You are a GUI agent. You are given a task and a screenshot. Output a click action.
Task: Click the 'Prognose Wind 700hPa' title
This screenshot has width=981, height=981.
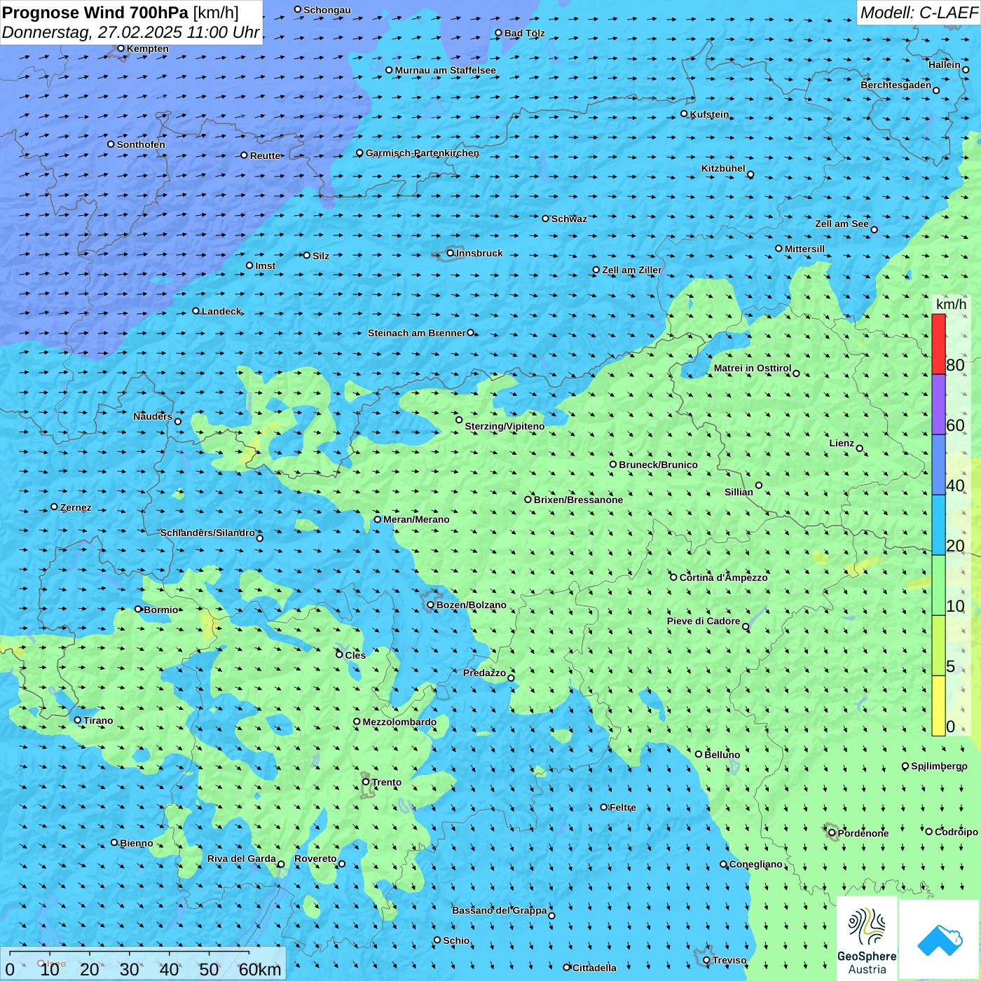(95, 13)
